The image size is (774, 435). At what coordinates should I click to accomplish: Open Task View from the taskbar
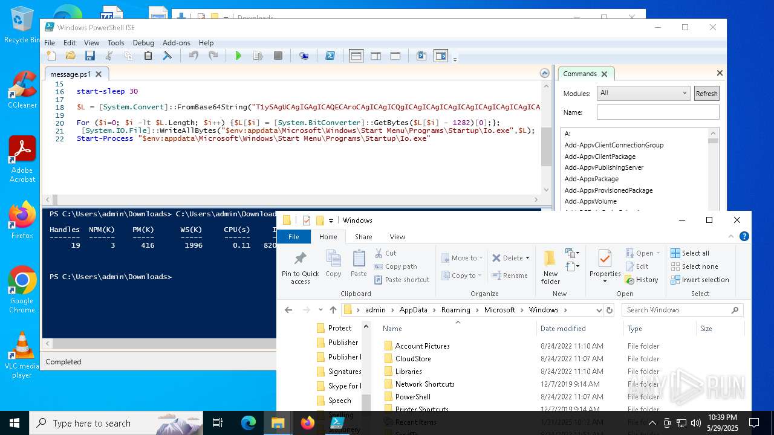(x=218, y=423)
